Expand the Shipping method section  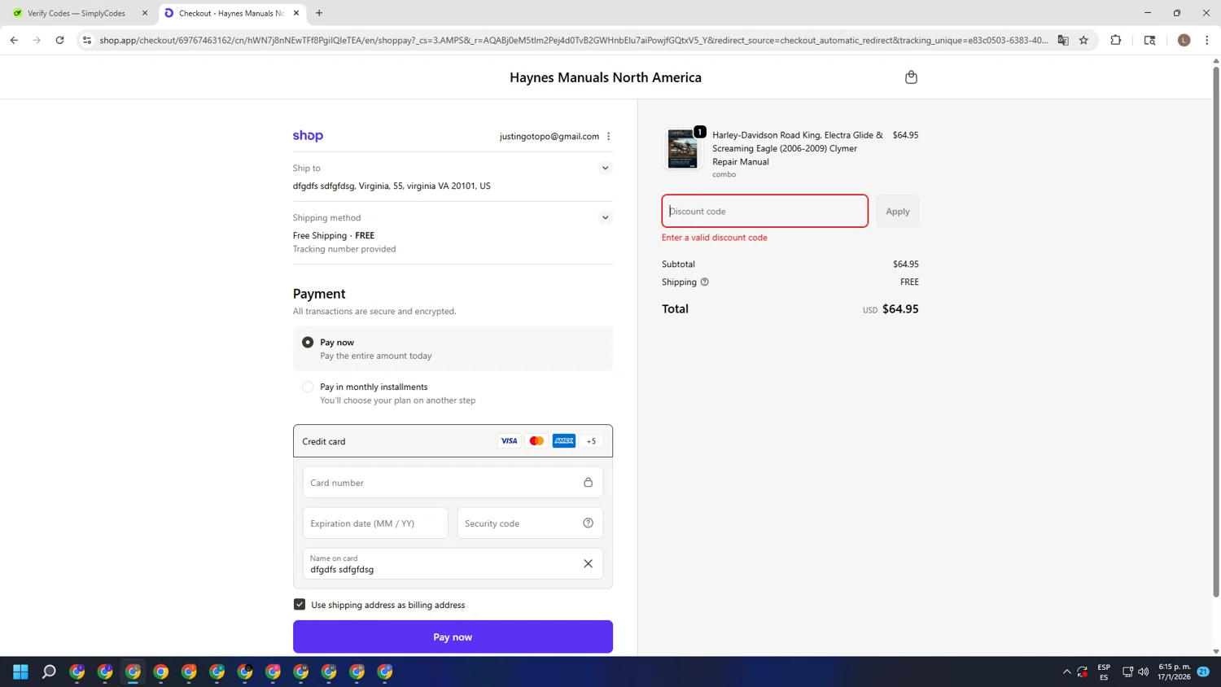pos(605,218)
